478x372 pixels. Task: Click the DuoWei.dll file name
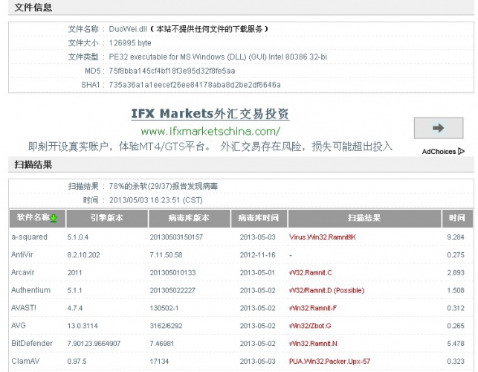pos(126,29)
